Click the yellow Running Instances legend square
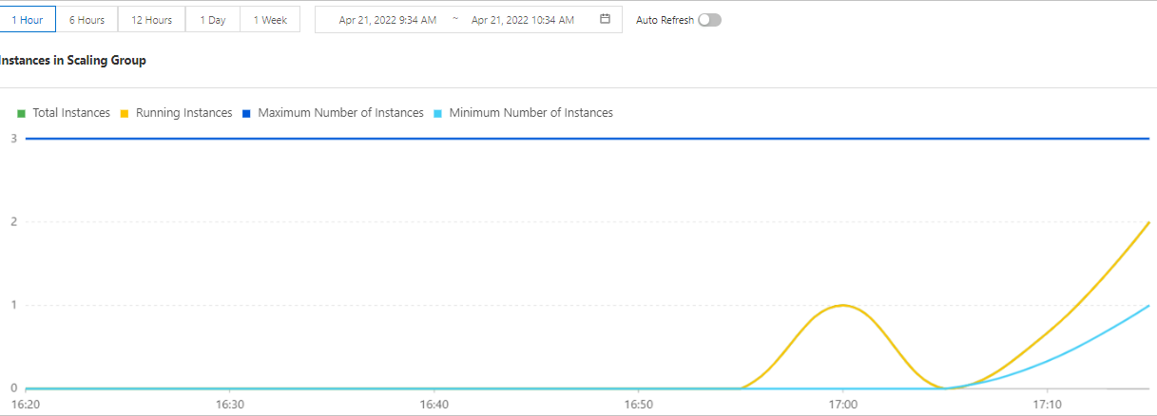1157x416 pixels. tap(125, 113)
